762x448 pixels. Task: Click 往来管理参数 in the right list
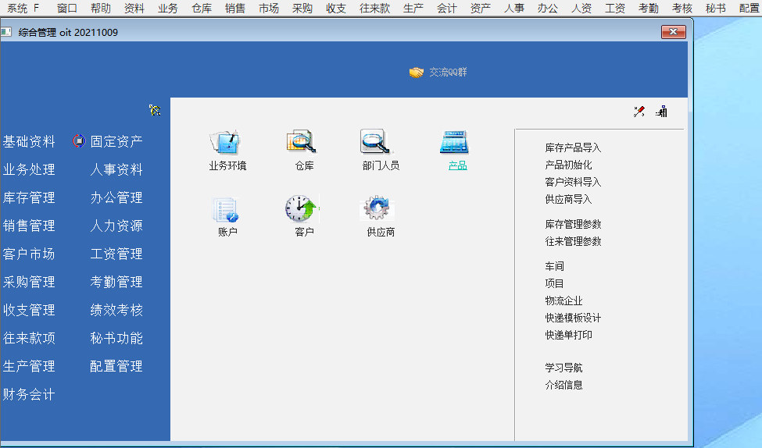pyautogui.click(x=573, y=241)
